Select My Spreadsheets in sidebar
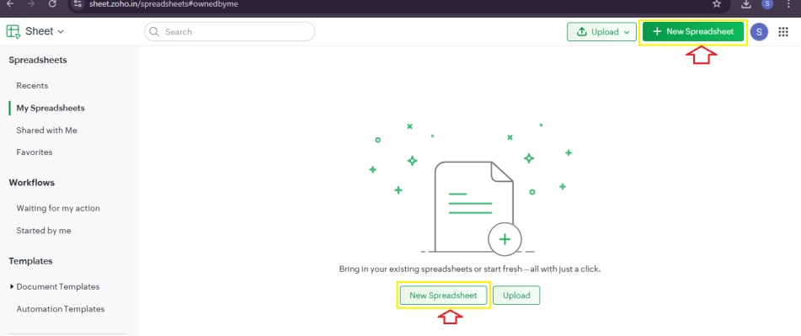 pos(51,109)
